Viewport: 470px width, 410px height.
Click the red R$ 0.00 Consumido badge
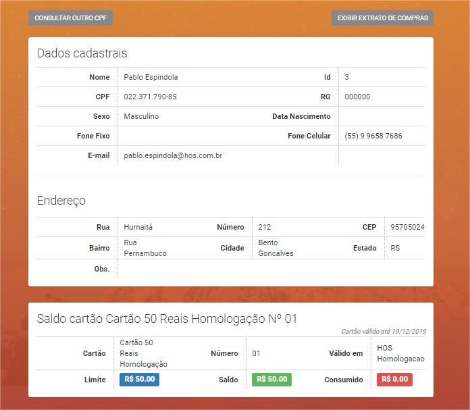[394, 380]
